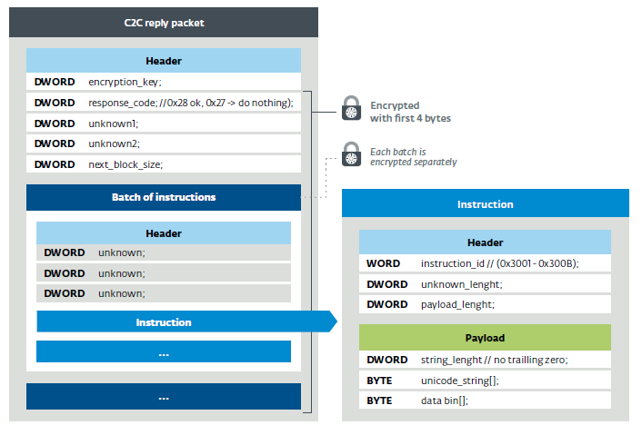Click the unknown2 field row
This screenshot has width=642, height=435.
[164, 143]
